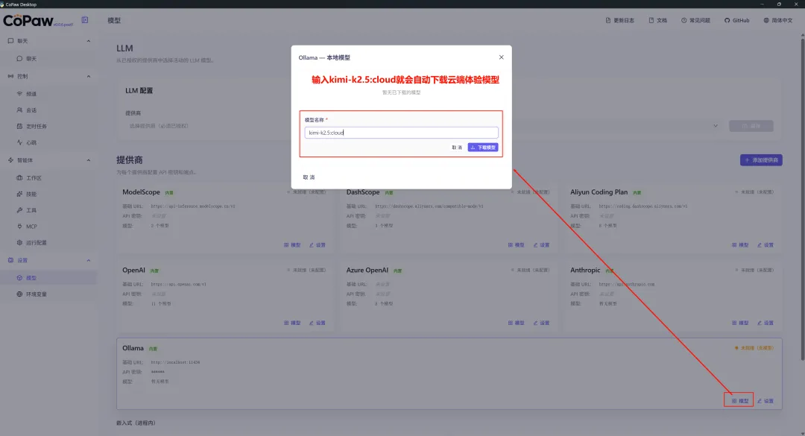Open 模型 list on Ollama card
This screenshot has width=805, height=436.
[740, 401]
